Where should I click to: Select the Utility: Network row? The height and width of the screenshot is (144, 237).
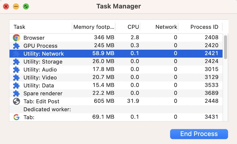pyautogui.click(x=116, y=54)
